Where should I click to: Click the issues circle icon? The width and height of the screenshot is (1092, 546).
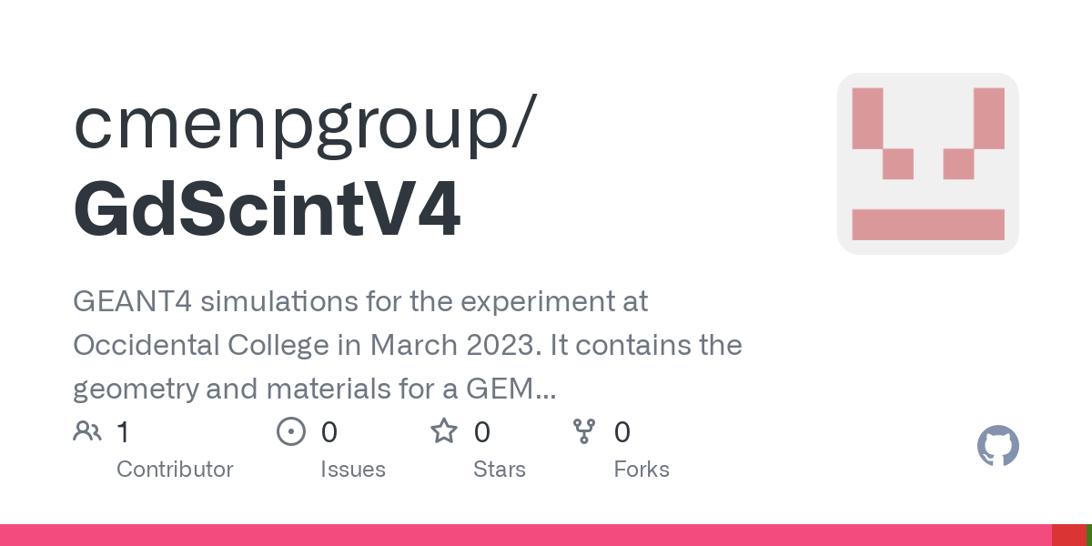290,431
